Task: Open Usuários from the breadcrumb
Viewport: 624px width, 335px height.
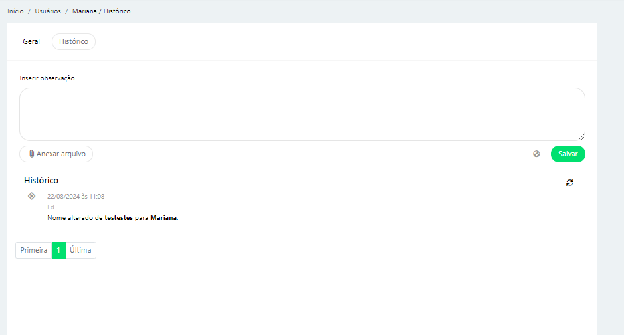Action: click(48, 11)
